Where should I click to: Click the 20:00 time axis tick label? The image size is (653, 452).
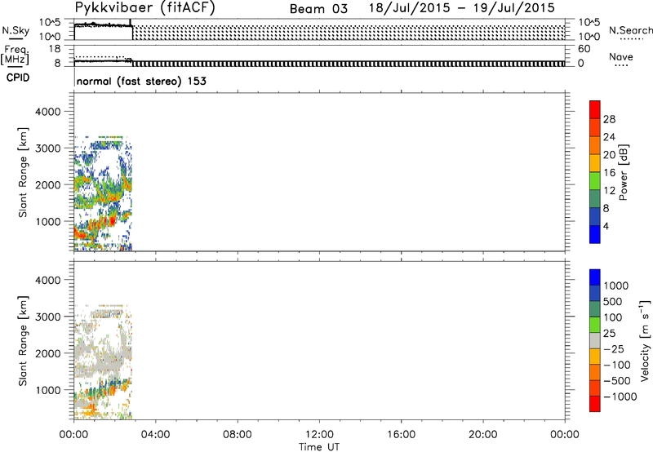(x=482, y=435)
